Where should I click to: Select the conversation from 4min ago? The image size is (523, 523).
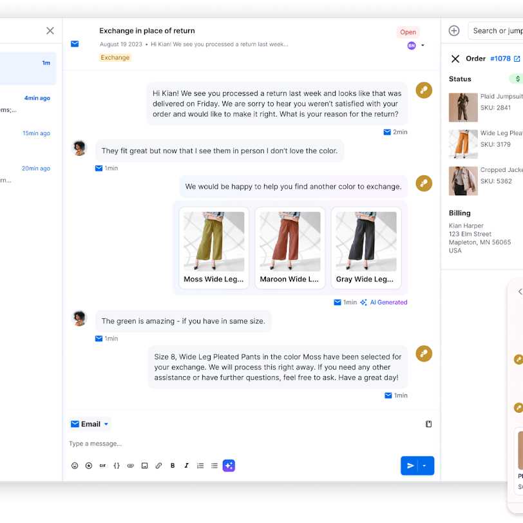[x=28, y=104]
